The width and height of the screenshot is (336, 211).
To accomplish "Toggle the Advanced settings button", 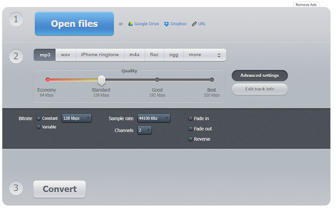I will coord(260,76).
